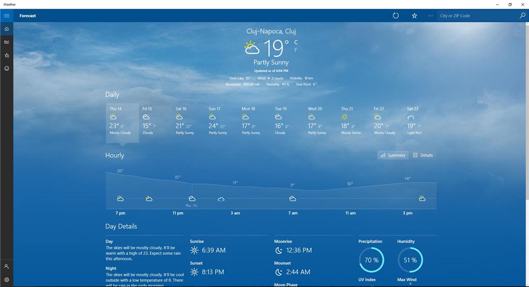The height and width of the screenshot is (287, 529).
Task: Select Sun 17 daily forecast
Action: [x=221, y=123]
